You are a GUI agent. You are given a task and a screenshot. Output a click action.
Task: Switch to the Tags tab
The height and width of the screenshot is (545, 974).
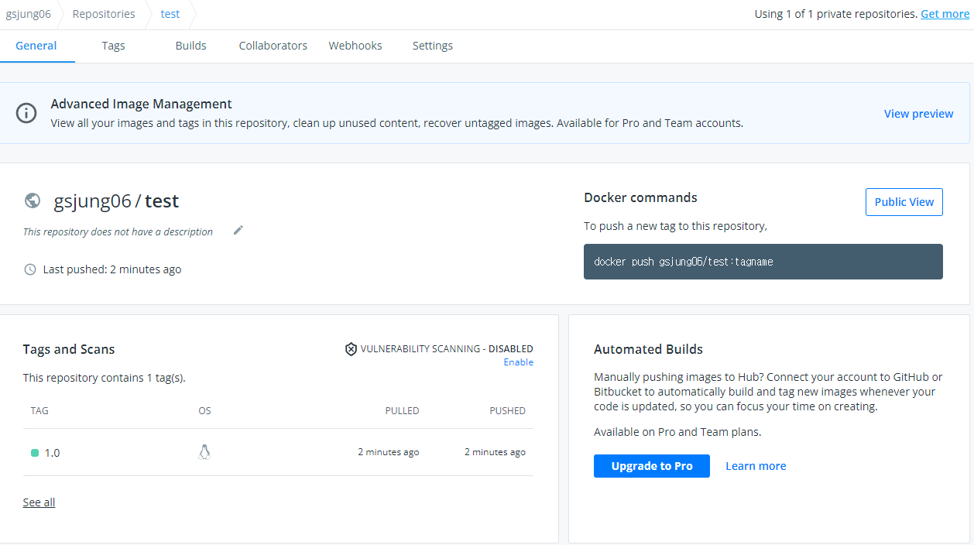tap(113, 46)
